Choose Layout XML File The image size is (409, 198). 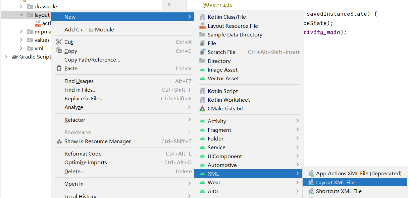coord(355,182)
